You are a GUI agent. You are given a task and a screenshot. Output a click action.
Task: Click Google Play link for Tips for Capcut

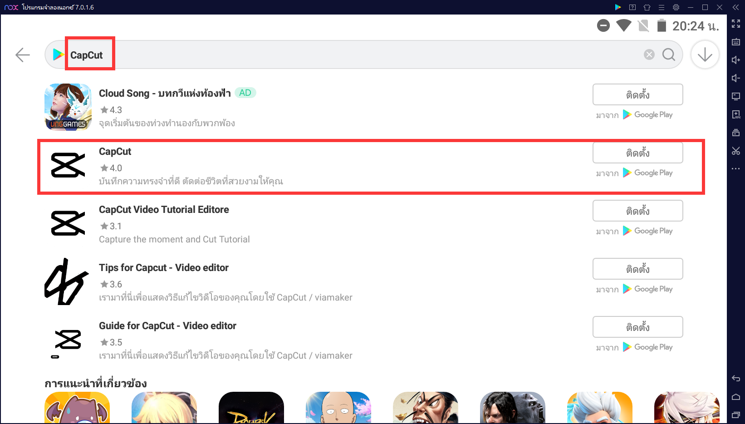point(647,289)
